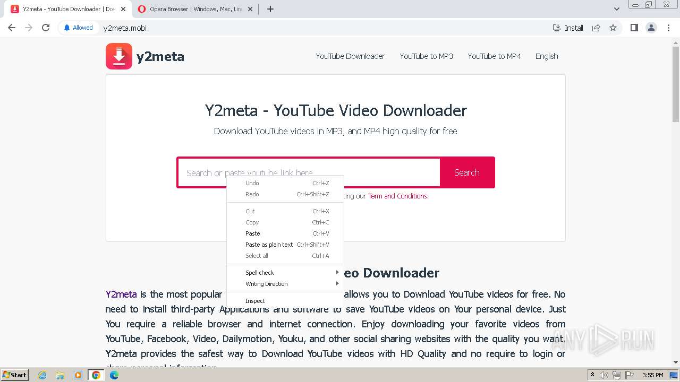The height and width of the screenshot is (382, 680).
Task: Click the y2meta download logo icon
Action: (119, 56)
